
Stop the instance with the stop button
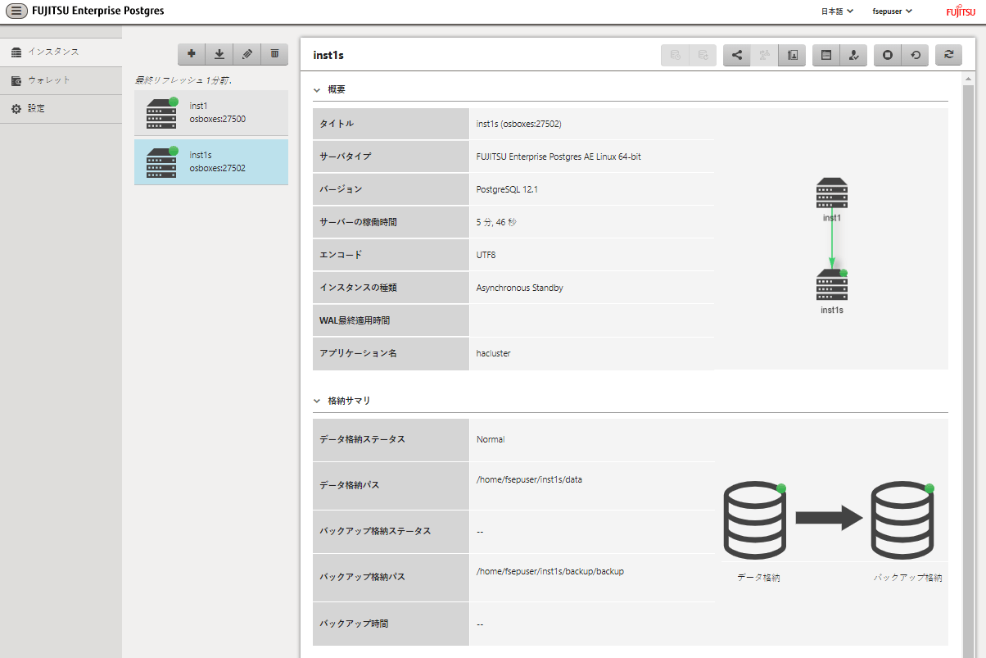tap(888, 55)
